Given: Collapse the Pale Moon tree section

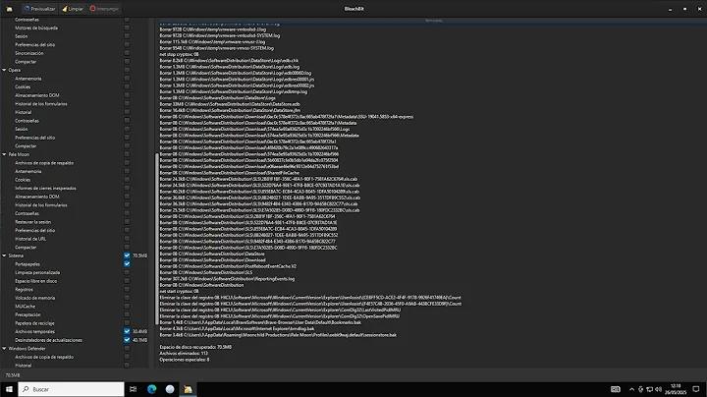Looking at the screenshot, I should [x=4, y=154].
